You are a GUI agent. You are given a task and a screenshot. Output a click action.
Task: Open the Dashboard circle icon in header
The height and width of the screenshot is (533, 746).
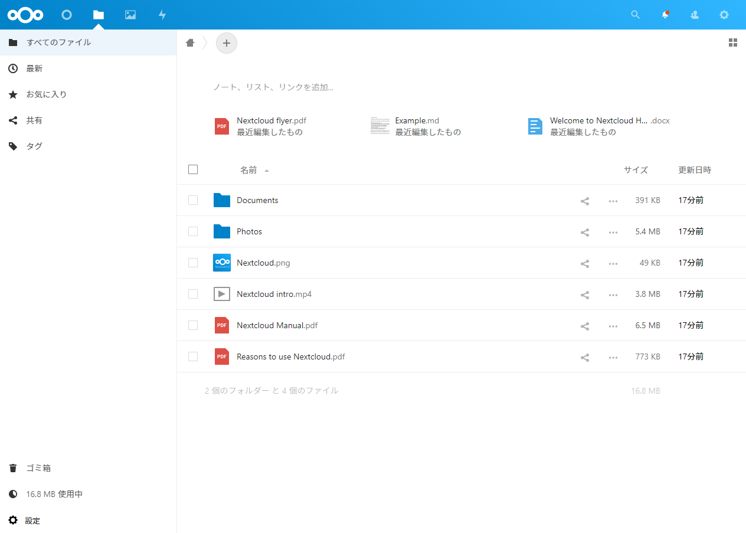(x=67, y=15)
